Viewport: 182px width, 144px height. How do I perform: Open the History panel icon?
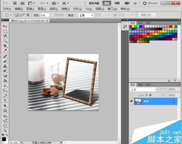tap(125, 27)
